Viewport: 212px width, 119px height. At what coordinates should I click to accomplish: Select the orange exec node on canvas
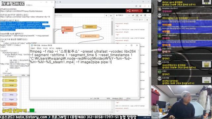click(x=67, y=29)
